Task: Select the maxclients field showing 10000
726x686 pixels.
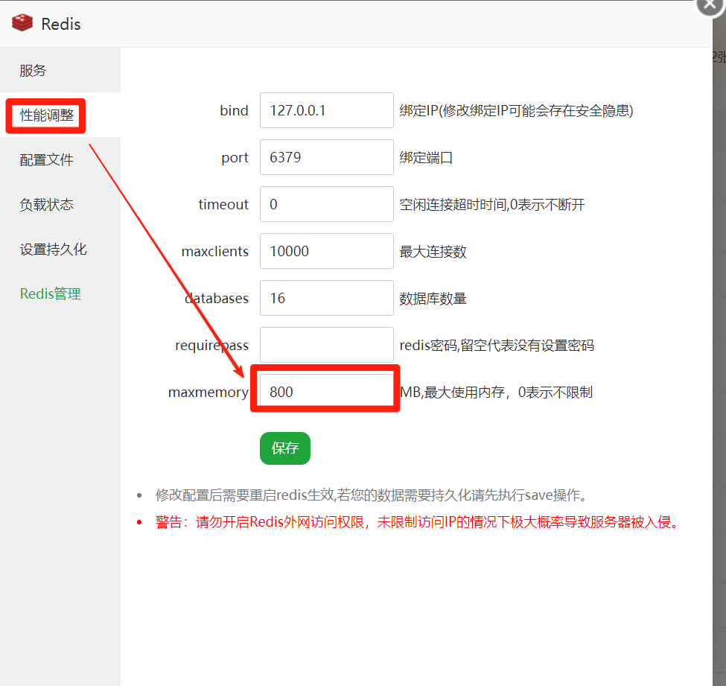Action: point(326,252)
